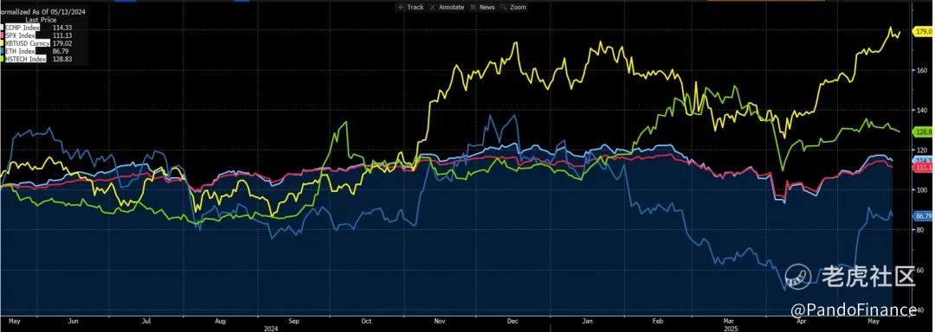935x332 pixels.
Task: Select the HSTECH Index legend label
Action: pyautogui.click(x=26, y=60)
